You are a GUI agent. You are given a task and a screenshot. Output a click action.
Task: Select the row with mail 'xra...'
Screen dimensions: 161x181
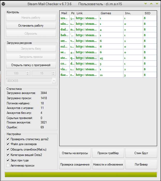[x=108, y=18]
